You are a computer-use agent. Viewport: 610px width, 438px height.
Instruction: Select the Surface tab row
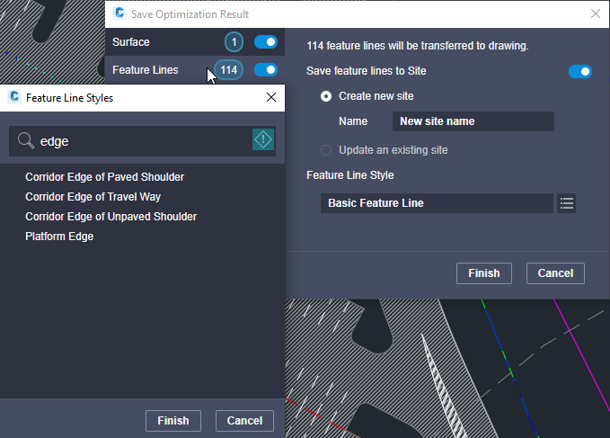[195, 42]
